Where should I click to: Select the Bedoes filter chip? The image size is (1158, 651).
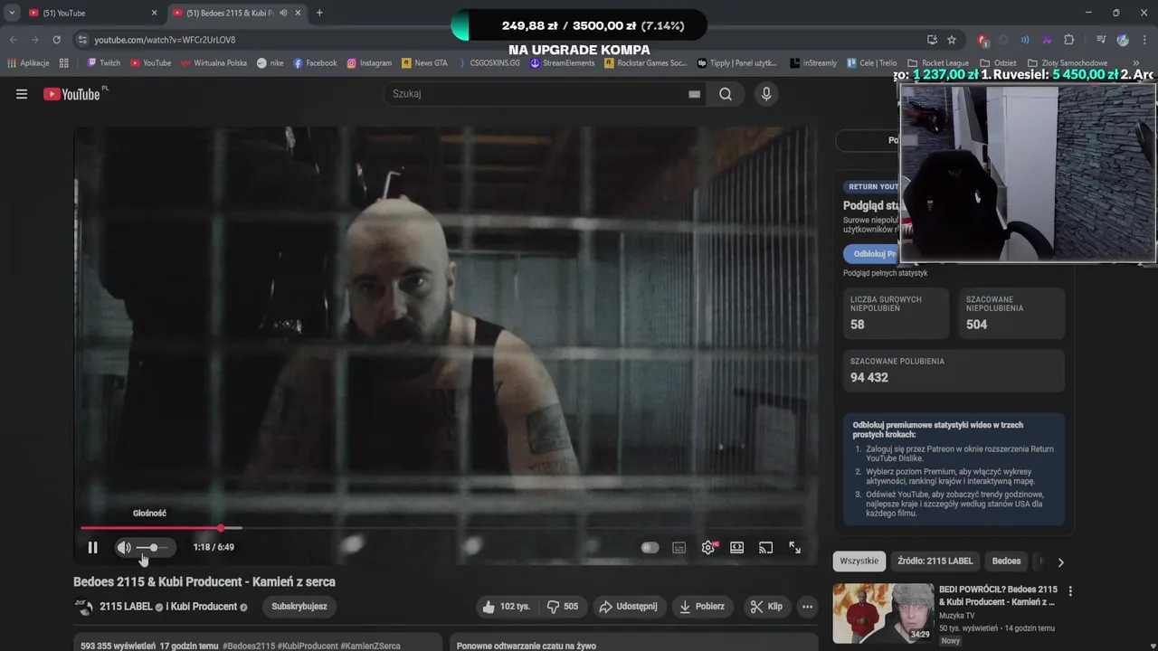(x=1006, y=561)
